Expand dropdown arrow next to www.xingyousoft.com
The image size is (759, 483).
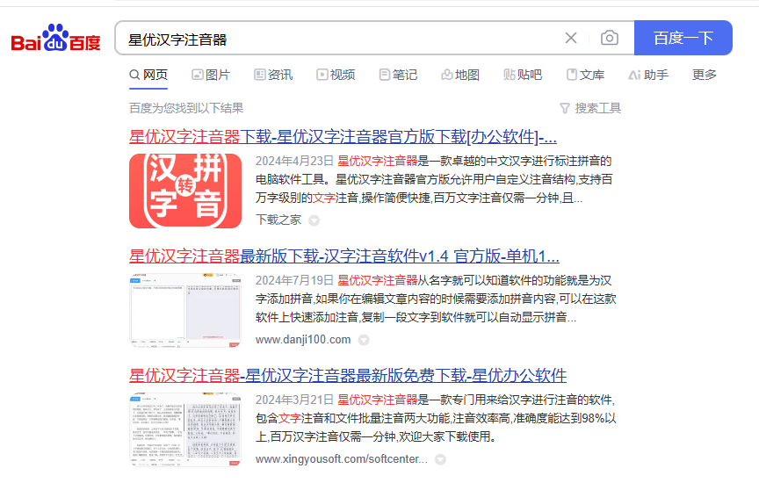pyautogui.click(x=440, y=460)
